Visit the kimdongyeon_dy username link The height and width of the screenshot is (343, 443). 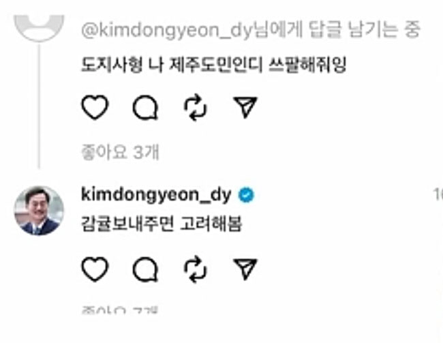point(156,195)
